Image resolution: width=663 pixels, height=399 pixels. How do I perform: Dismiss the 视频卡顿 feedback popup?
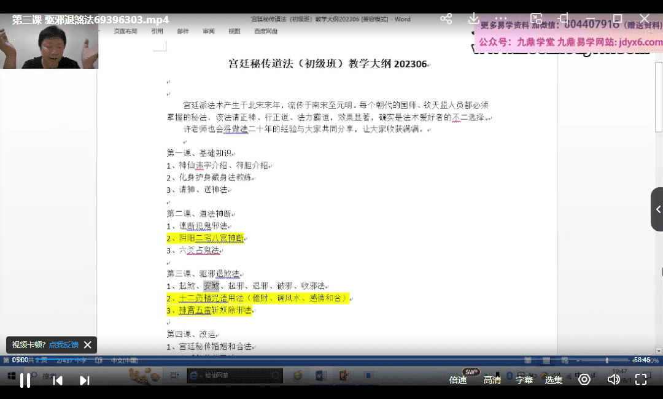(x=88, y=345)
